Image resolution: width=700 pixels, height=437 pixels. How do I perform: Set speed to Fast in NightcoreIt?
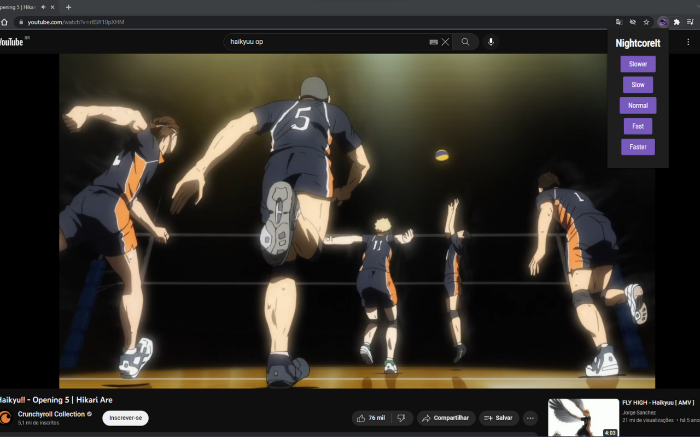(638, 126)
